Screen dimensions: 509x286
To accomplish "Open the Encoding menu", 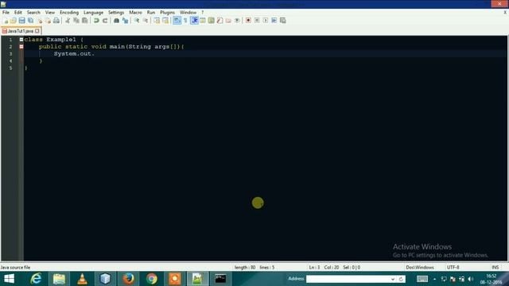I will (69, 13).
